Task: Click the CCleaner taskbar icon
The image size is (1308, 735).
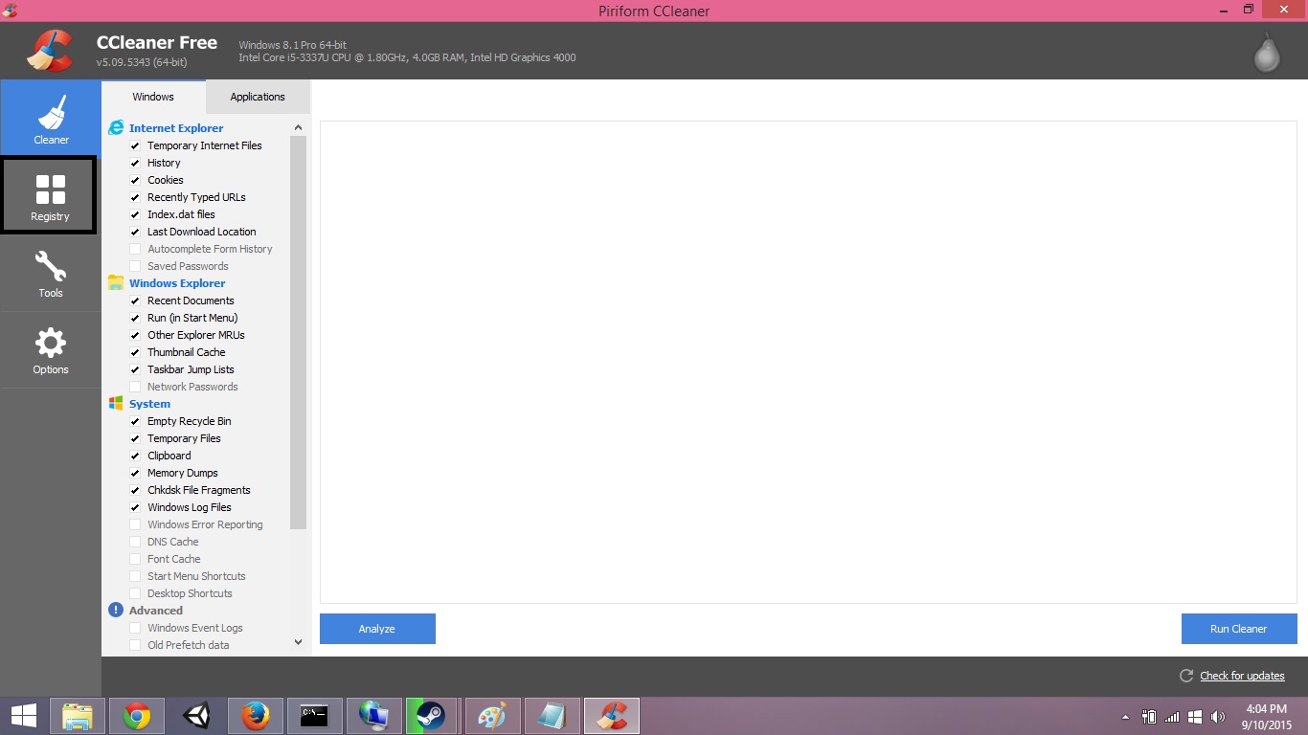Action: click(x=612, y=716)
